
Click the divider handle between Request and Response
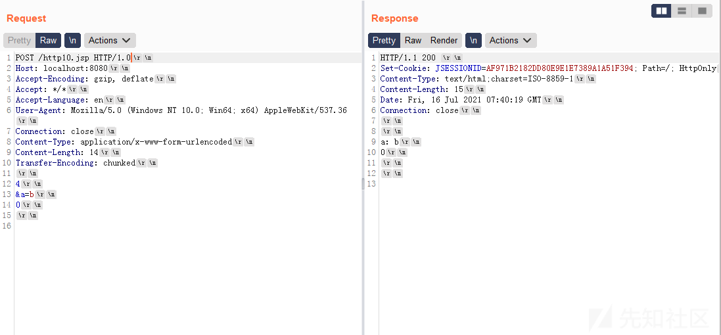pyautogui.click(x=363, y=184)
